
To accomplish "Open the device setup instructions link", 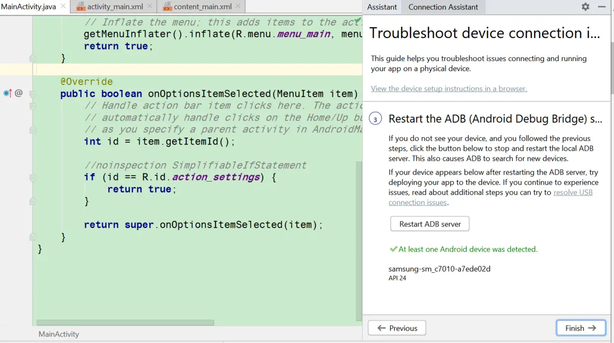I will 449,89.
